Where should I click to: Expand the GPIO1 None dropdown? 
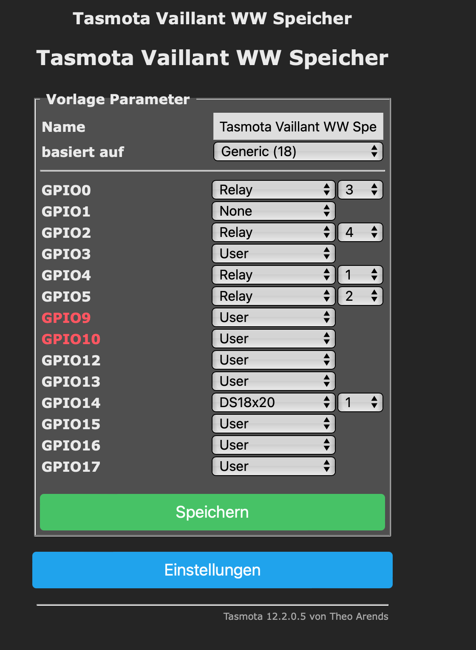[x=273, y=211]
